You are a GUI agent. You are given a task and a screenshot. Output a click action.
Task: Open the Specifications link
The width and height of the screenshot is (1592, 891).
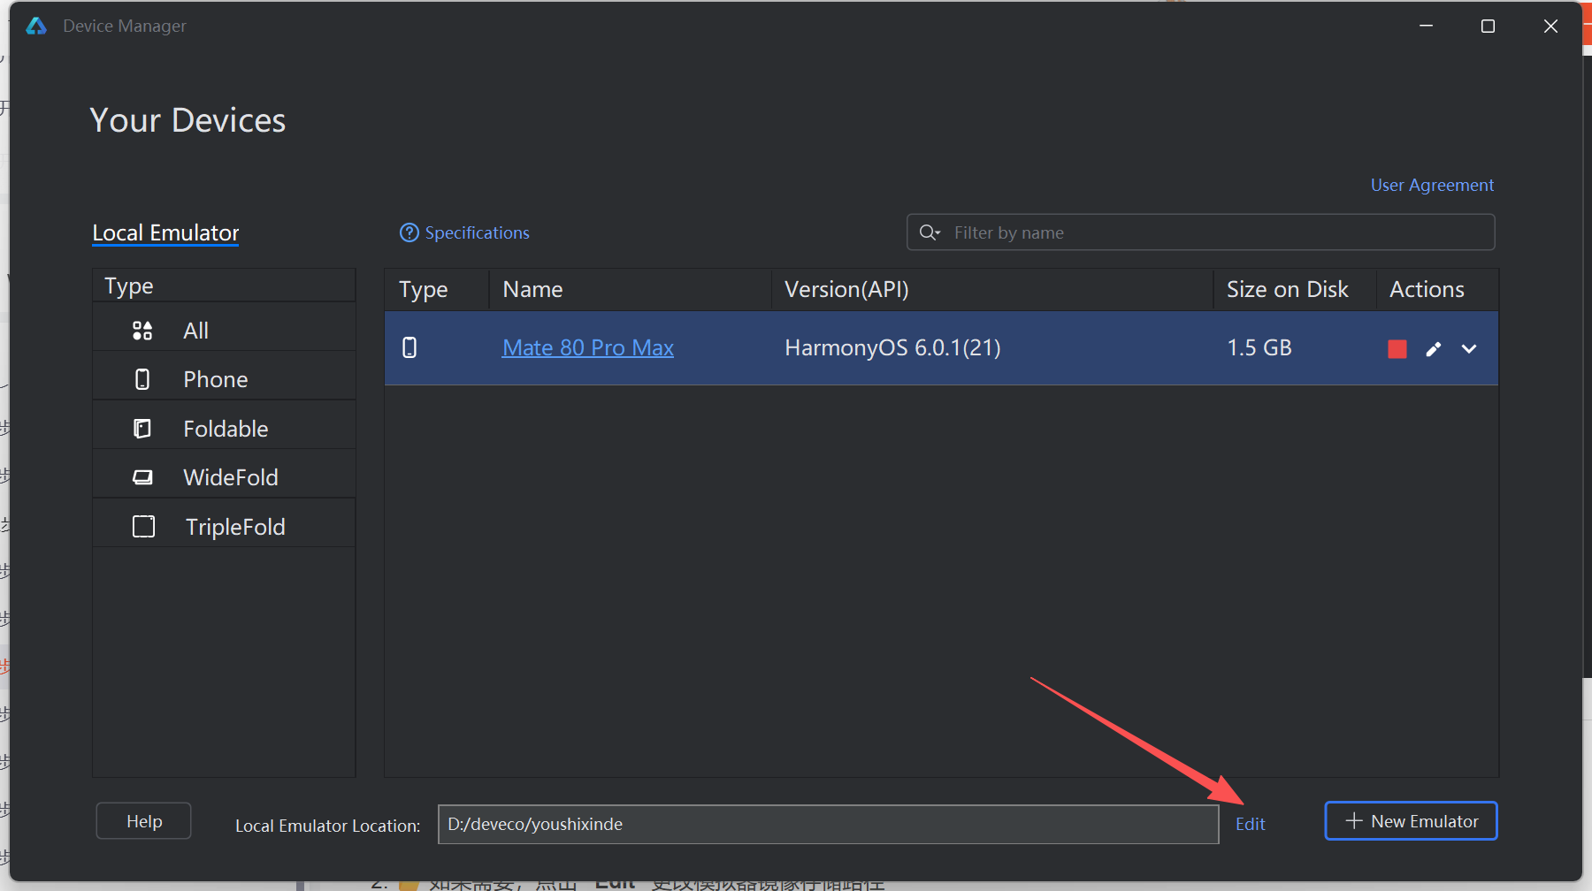[x=477, y=232]
